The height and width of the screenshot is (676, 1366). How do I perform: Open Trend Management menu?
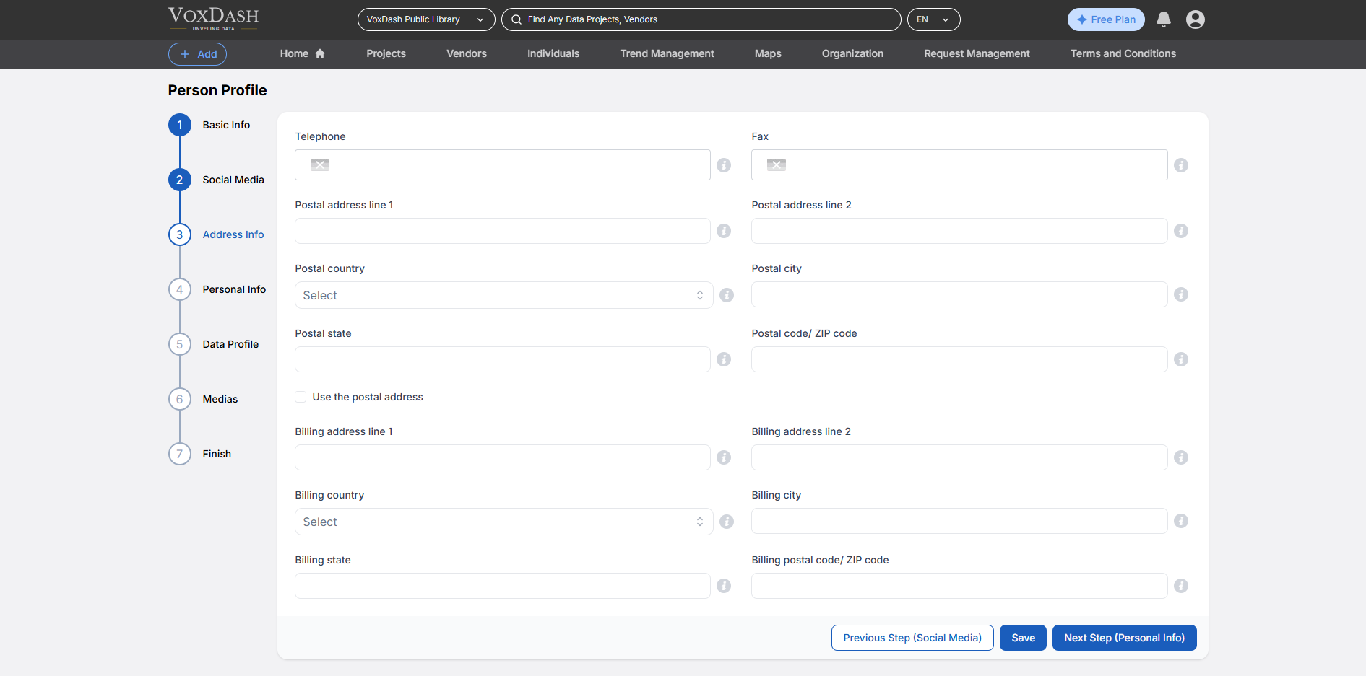coord(667,53)
